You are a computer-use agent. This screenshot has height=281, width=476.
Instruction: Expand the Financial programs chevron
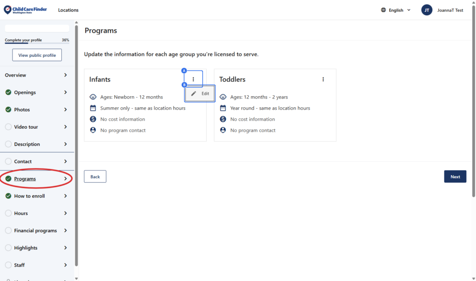click(65, 230)
